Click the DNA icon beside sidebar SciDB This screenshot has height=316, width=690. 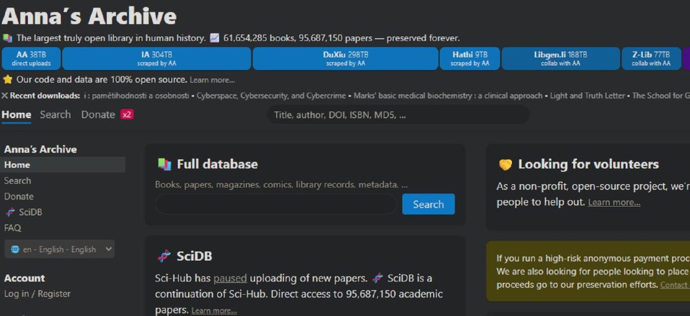(x=10, y=212)
